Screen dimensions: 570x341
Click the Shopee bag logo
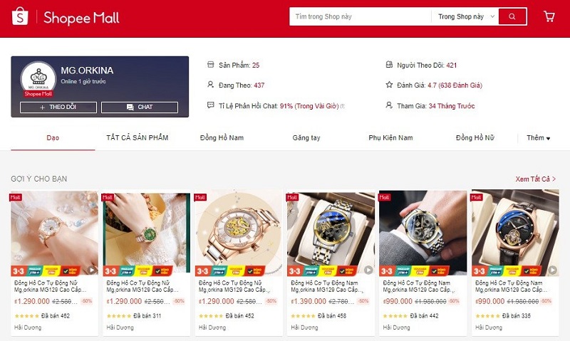point(20,16)
